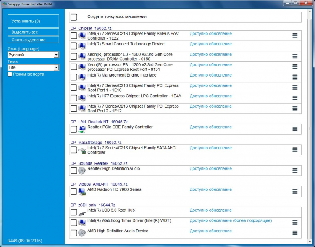Click 'Intel(R) Management Engine Interface' row text

point(122,75)
